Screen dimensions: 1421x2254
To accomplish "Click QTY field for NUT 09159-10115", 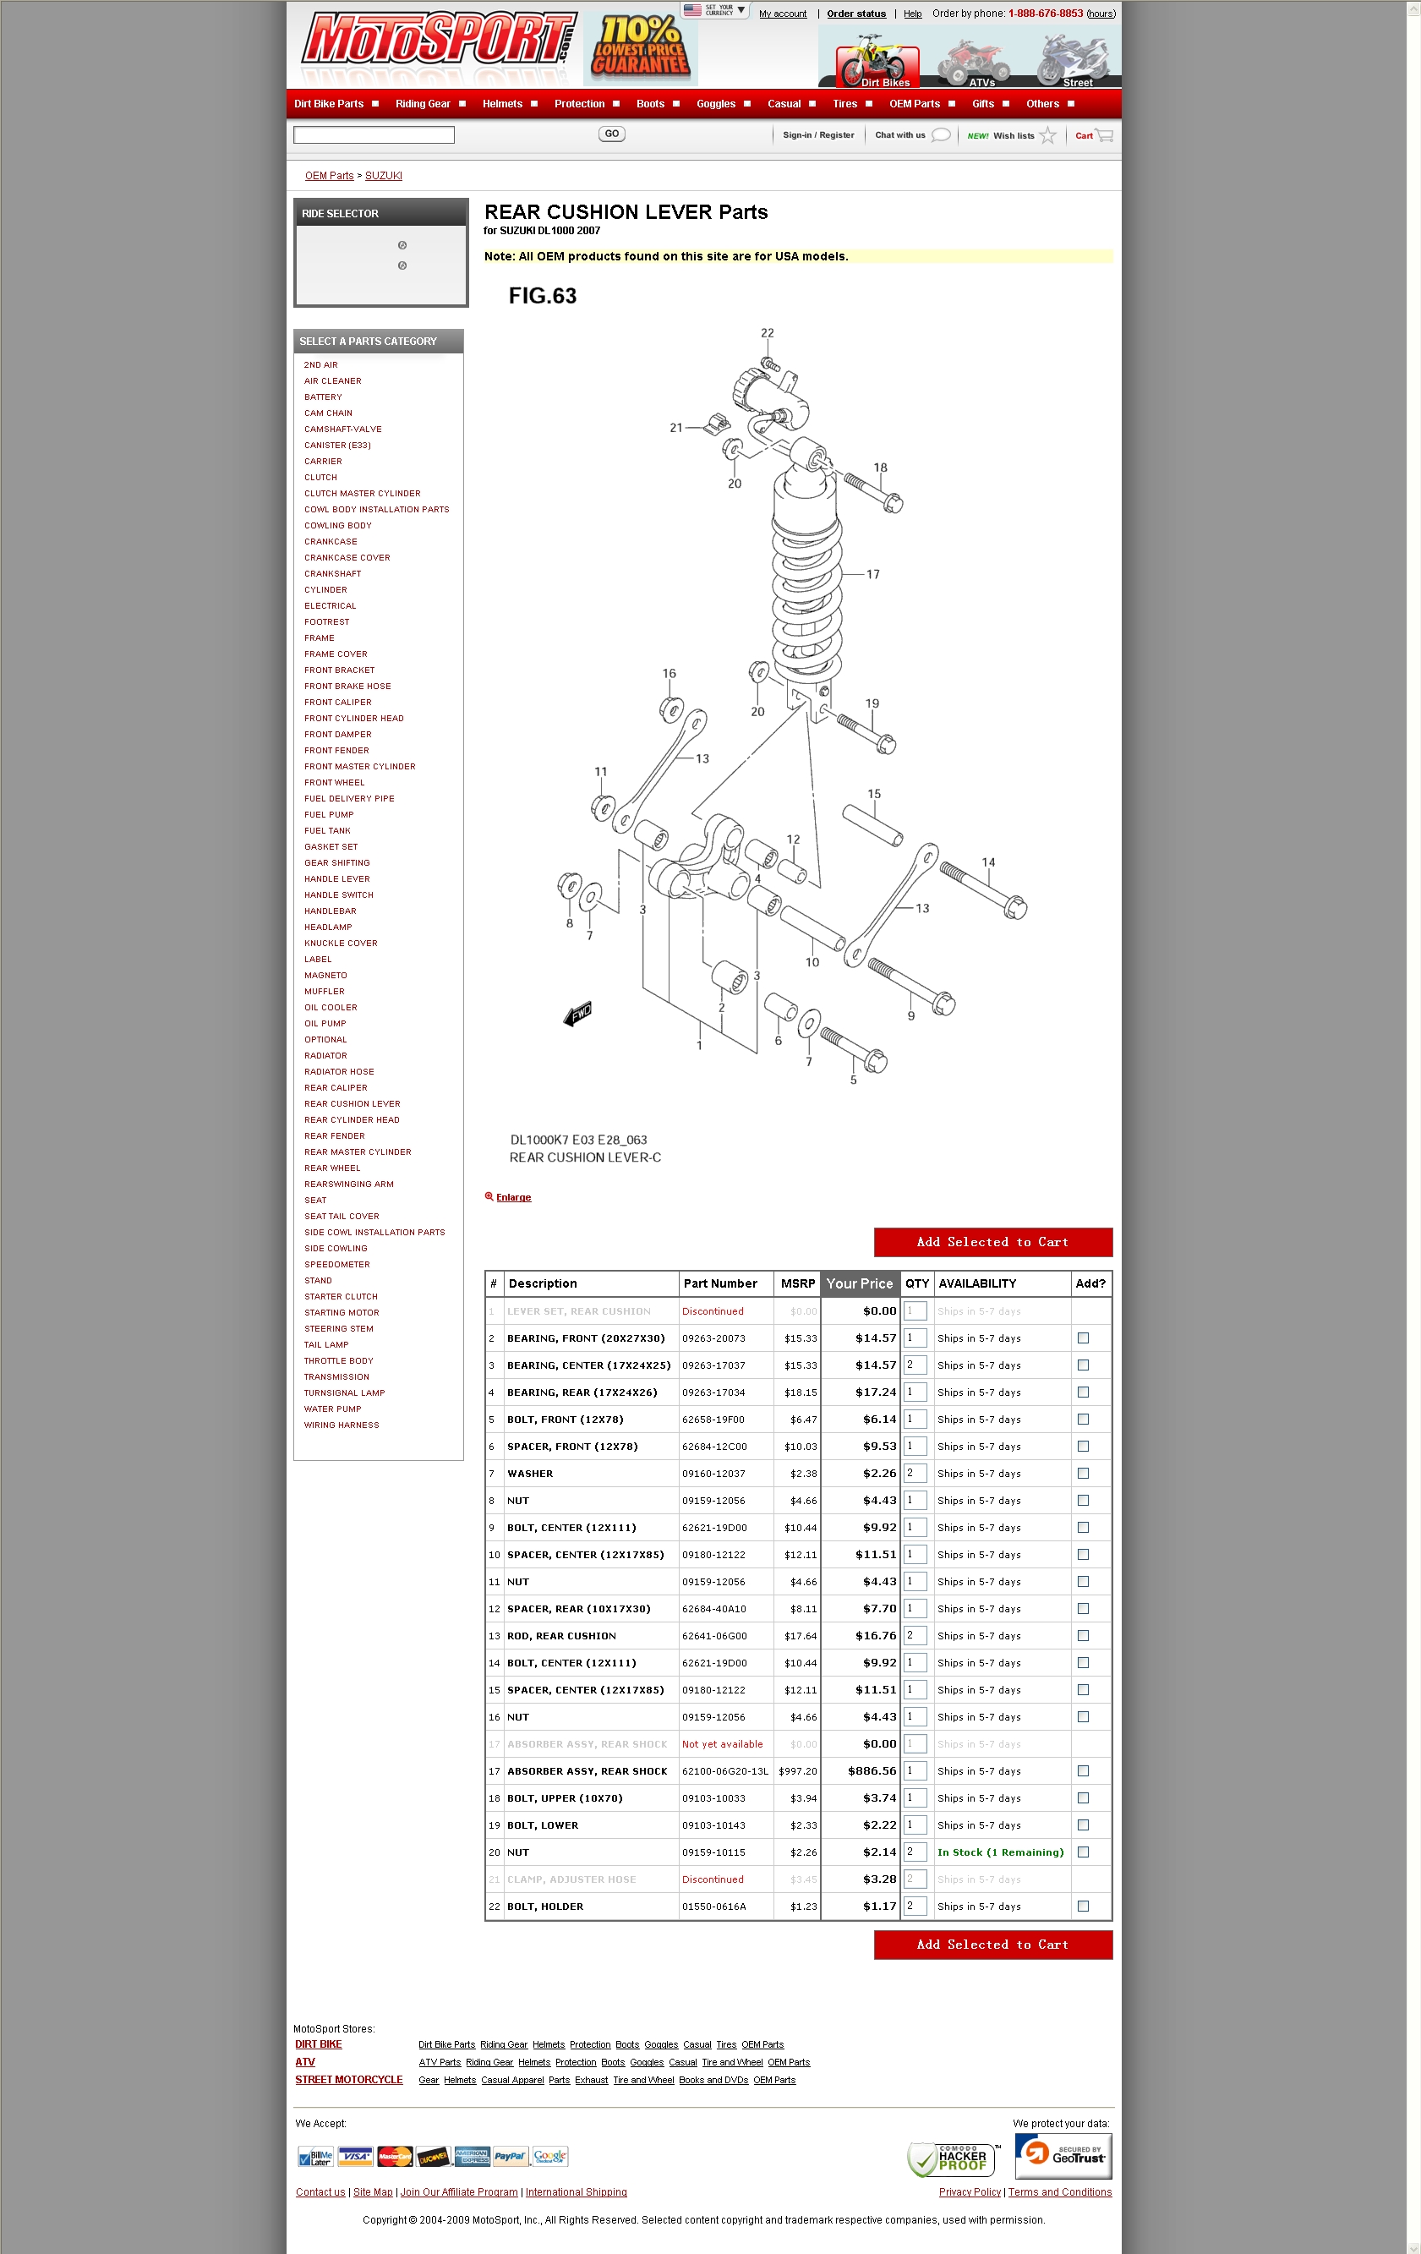I will pos(915,1852).
